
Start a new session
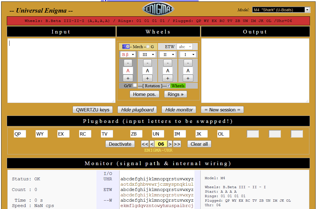pyautogui.click(x=222, y=109)
